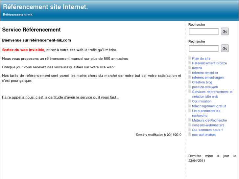Click page icon beside position-site-web
239x179 pixels.
(190, 86)
